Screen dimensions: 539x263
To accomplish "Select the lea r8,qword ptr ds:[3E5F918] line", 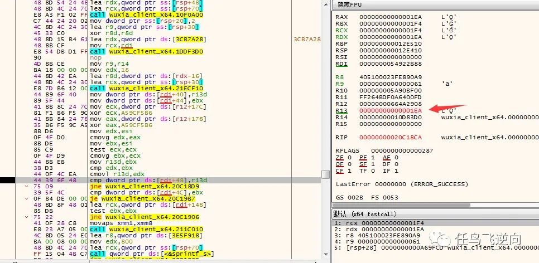I will (x=146, y=236).
